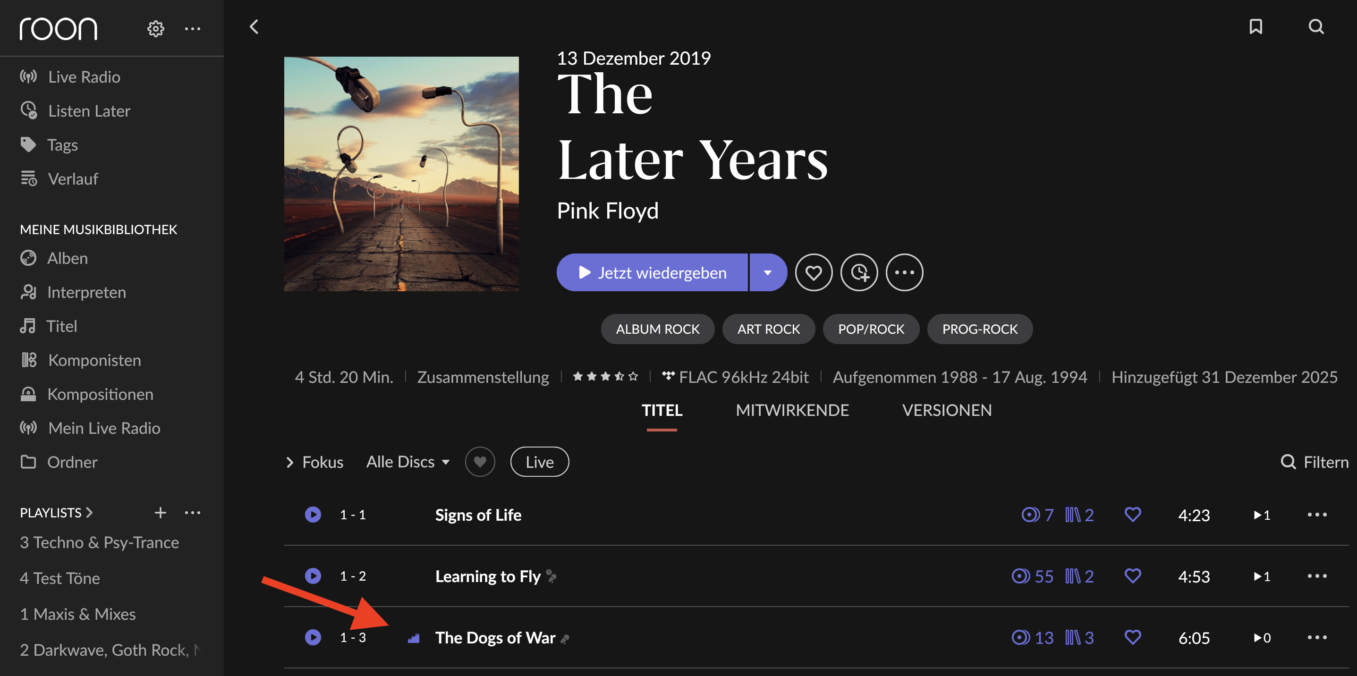Open album more-options ellipsis button
This screenshot has height=676, width=1357.
(905, 273)
